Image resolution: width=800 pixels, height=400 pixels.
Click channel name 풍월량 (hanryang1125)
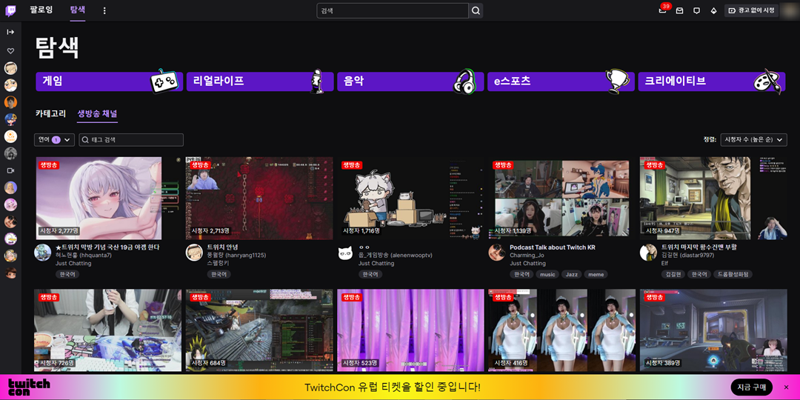(236, 255)
